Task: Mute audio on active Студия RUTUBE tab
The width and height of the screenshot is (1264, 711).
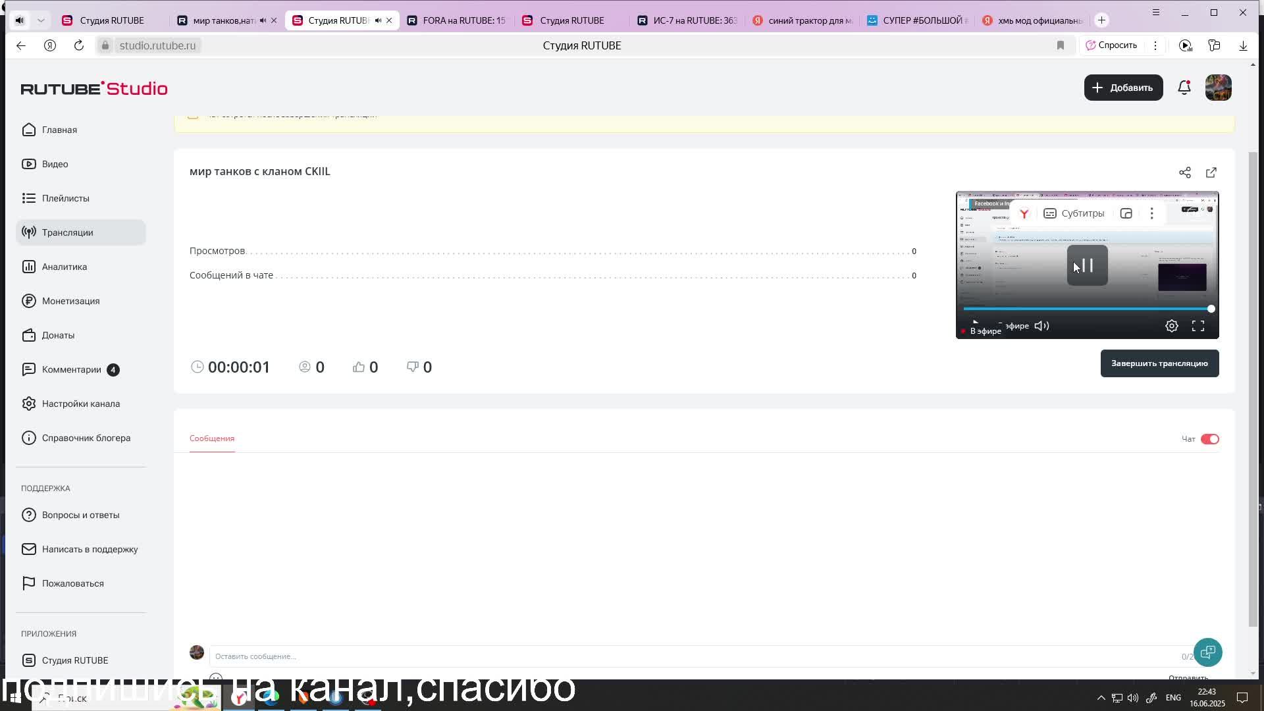Action: click(378, 20)
